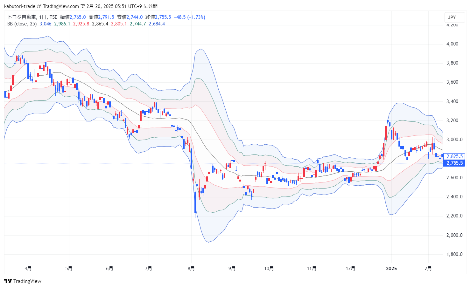Click the 2,400.0 price axis label

(454, 197)
